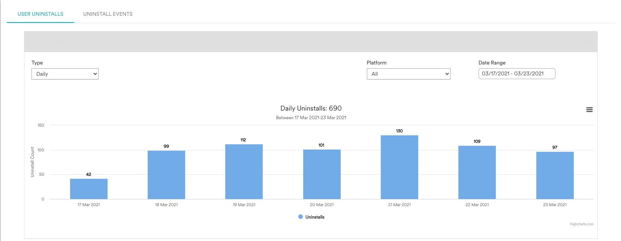
Task: Click the 20 Mar 2021 bar
Action: coord(322,174)
